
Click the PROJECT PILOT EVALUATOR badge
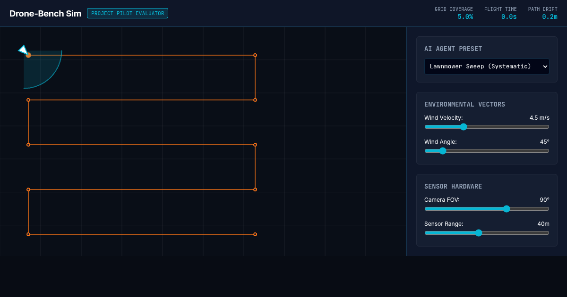[128, 13]
